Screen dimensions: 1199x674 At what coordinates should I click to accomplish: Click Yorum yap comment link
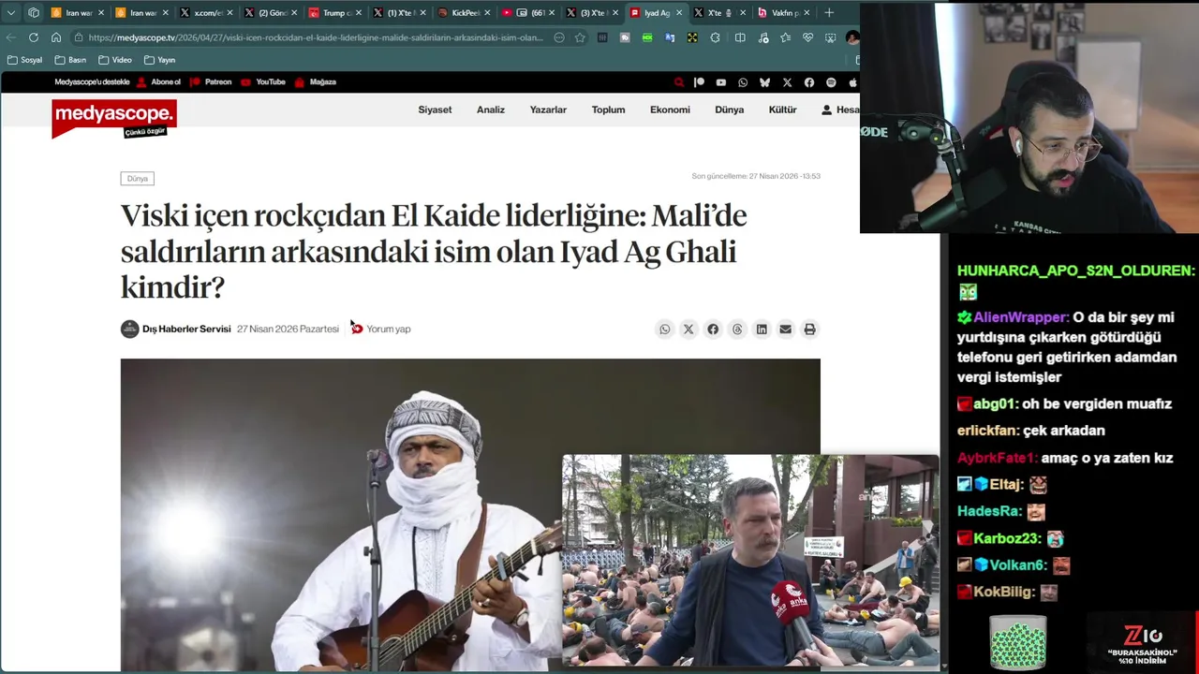[x=381, y=330]
